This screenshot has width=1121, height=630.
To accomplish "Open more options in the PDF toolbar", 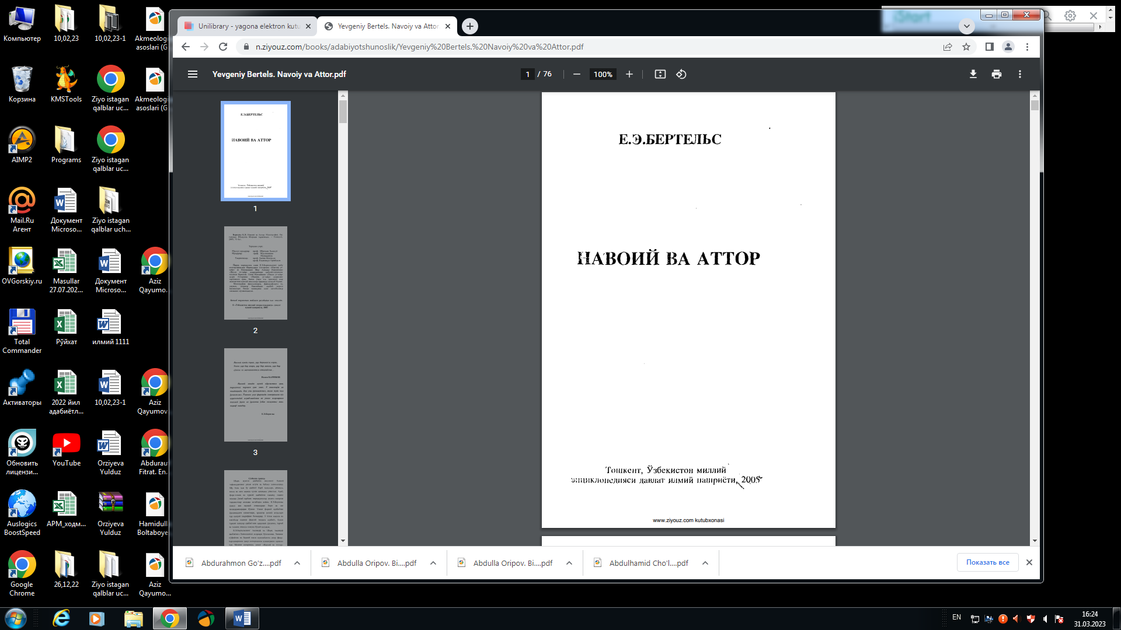I will tap(1020, 74).
